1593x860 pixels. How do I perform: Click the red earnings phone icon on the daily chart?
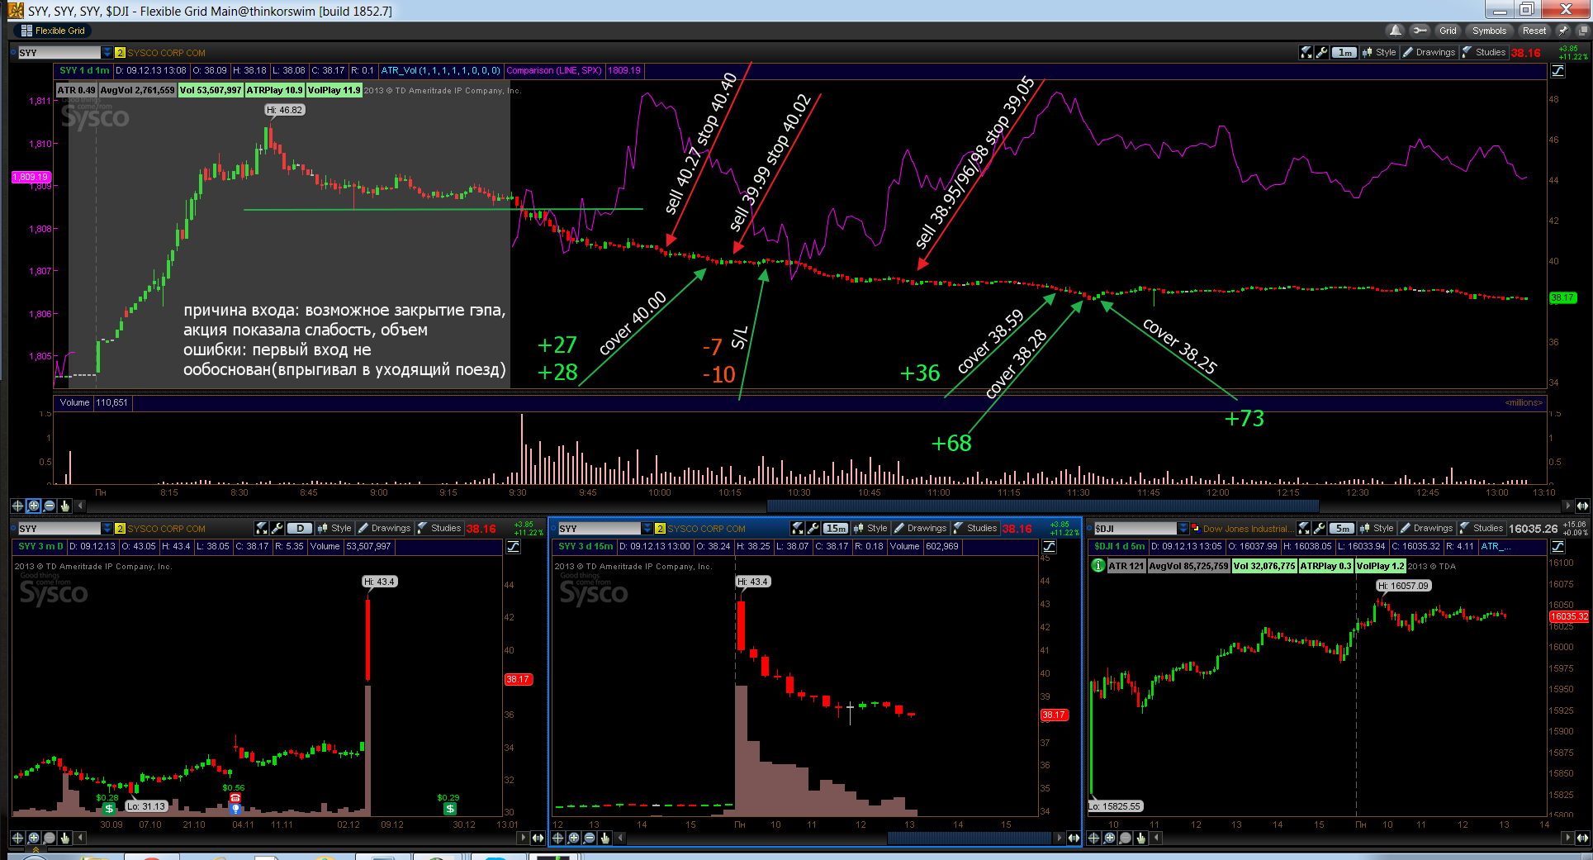coord(235,798)
